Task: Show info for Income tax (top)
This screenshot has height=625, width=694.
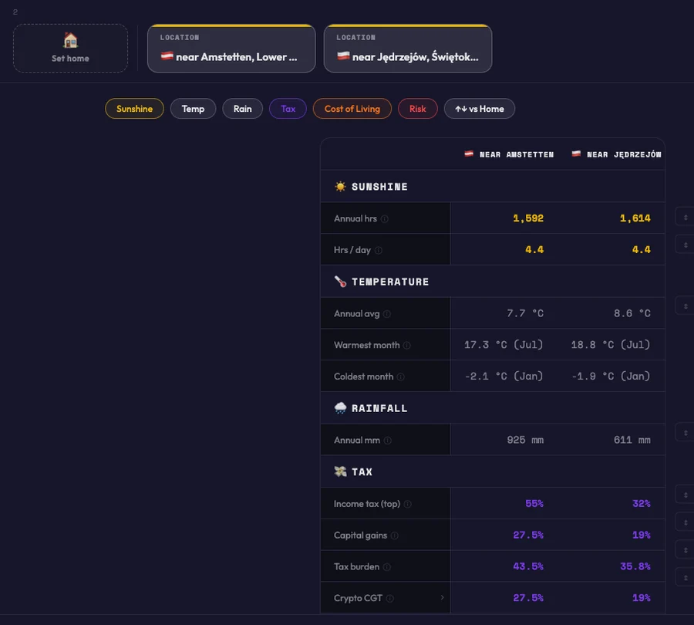Action: click(408, 504)
